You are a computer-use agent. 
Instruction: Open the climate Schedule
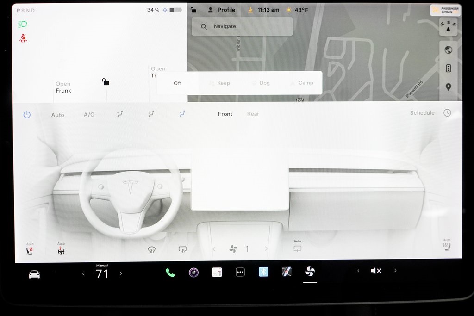click(x=422, y=113)
